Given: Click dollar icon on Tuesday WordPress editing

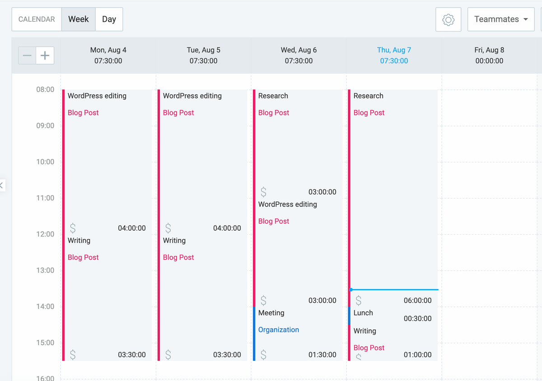Looking at the screenshot, I should click(168, 228).
